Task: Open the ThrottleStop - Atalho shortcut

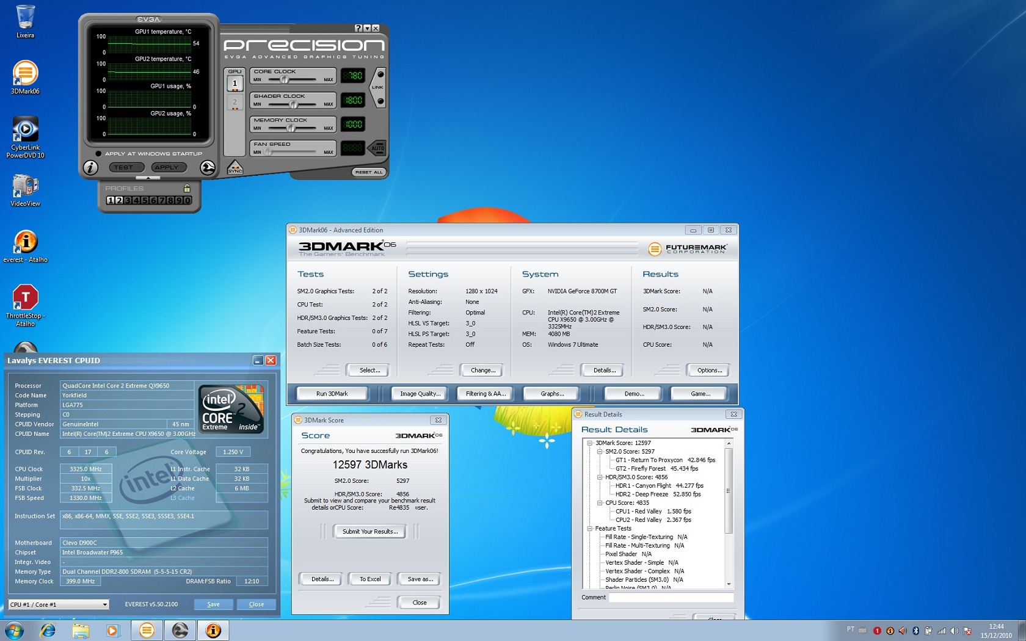Action: pos(25,306)
